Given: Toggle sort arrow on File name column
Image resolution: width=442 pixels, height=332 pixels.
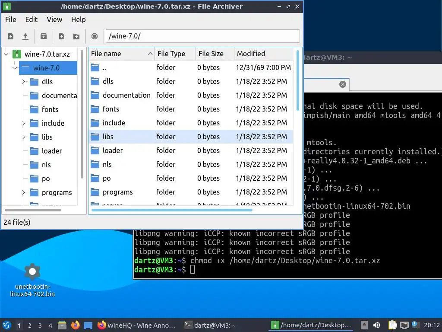Looking at the screenshot, I should click(150, 54).
